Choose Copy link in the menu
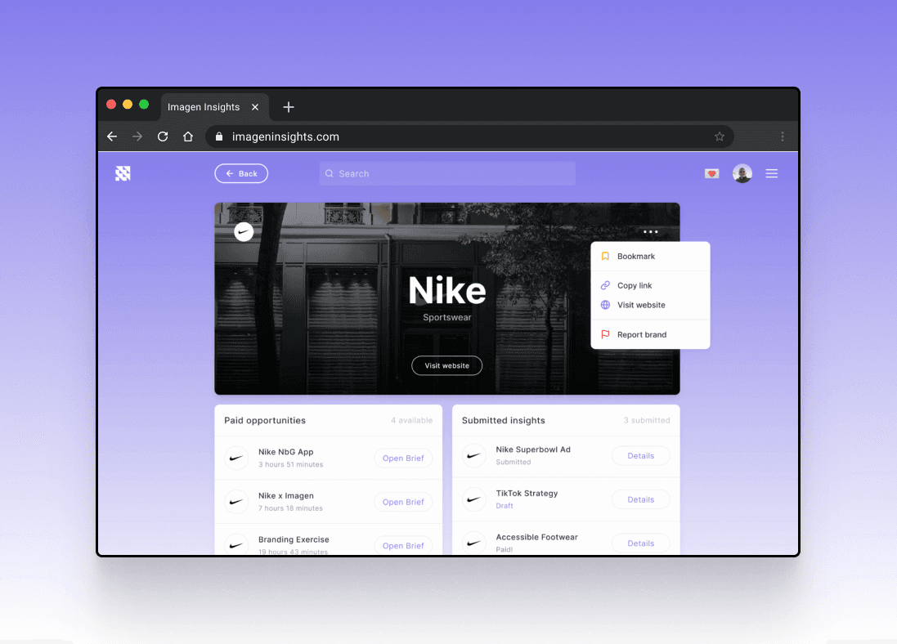Image resolution: width=897 pixels, height=644 pixels. pos(634,285)
